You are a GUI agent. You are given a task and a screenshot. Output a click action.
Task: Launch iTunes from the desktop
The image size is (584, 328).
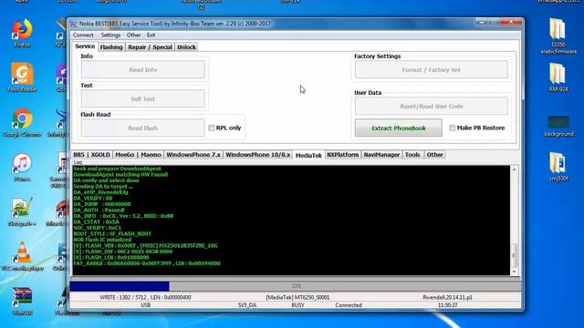(22, 167)
